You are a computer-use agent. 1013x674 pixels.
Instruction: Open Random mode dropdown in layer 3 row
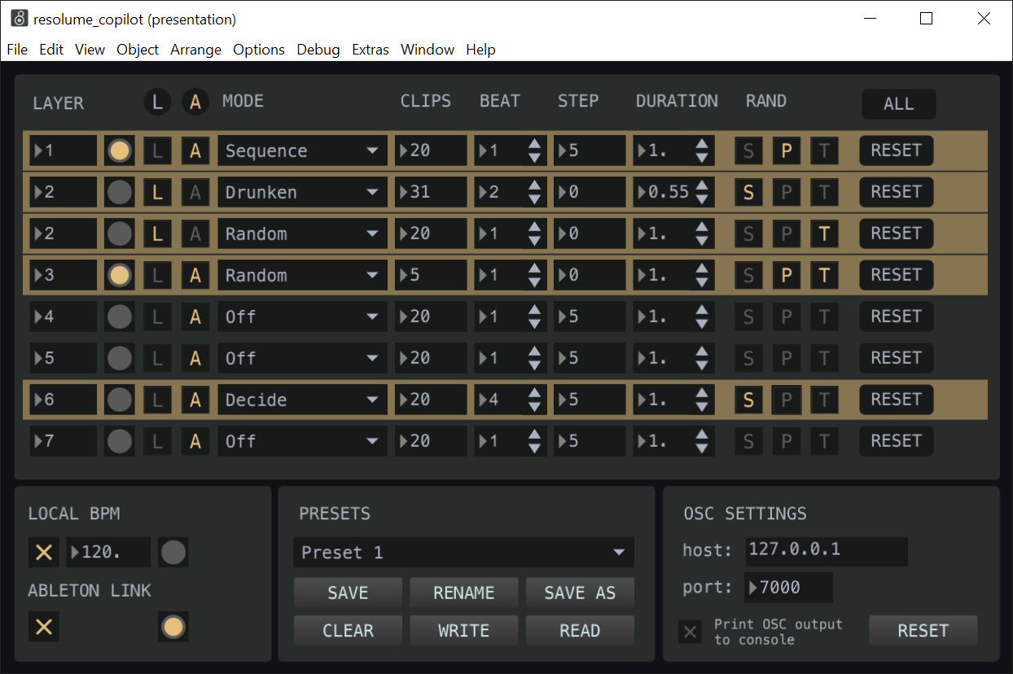302,275
